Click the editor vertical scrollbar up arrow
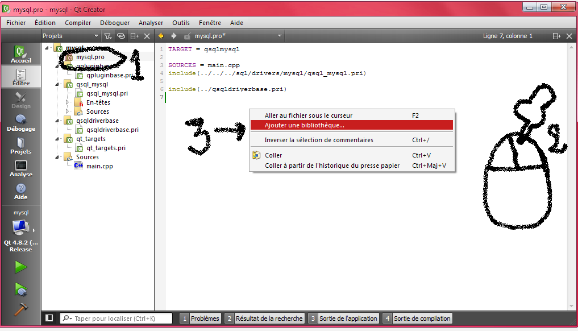Viewport: 578px width, 331px height. (x=571, y=47)
